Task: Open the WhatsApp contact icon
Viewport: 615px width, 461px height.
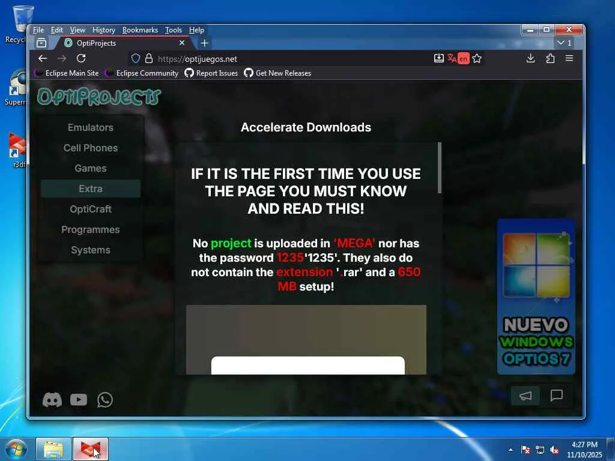Action: 105,400
